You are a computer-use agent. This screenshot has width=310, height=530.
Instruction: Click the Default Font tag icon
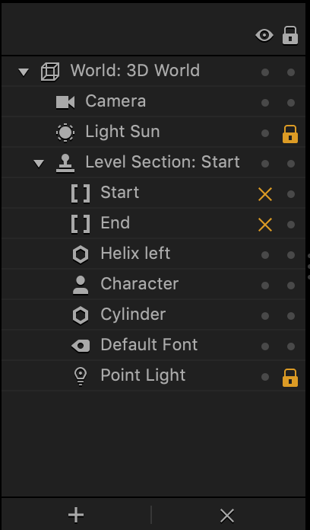81,346
